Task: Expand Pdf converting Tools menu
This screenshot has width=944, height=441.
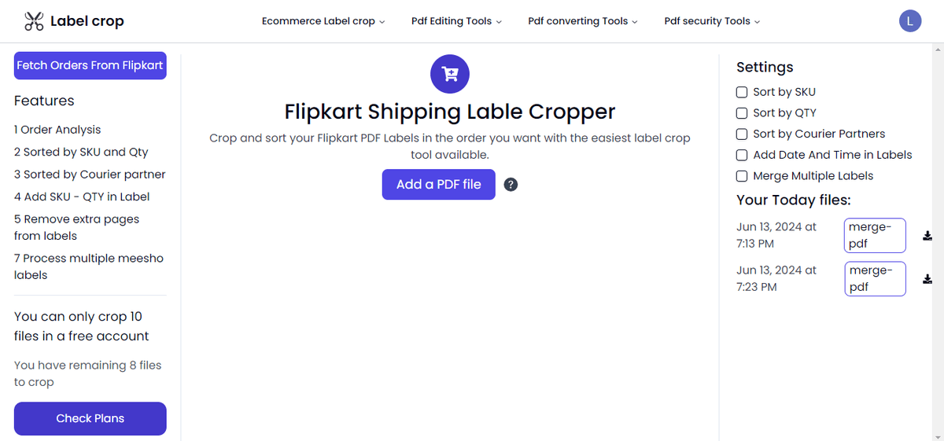Action: [x=583, y=21]
